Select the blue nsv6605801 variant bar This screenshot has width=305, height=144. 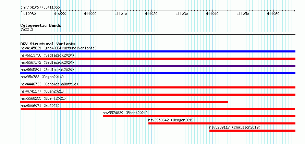tap(158, 73)
